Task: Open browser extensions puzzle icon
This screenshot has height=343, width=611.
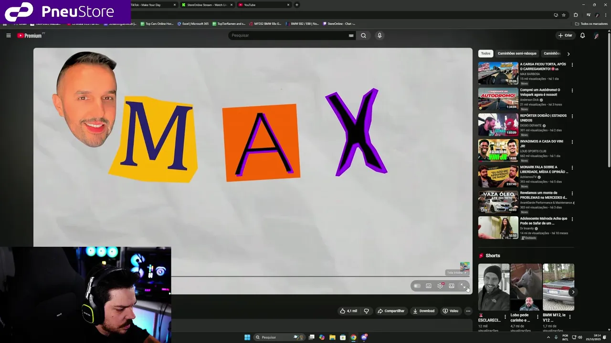Action: tap(576, 15)
